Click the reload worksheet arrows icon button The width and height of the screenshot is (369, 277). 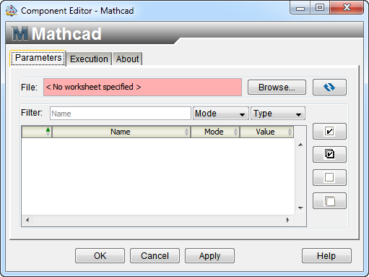pos(329,87)
